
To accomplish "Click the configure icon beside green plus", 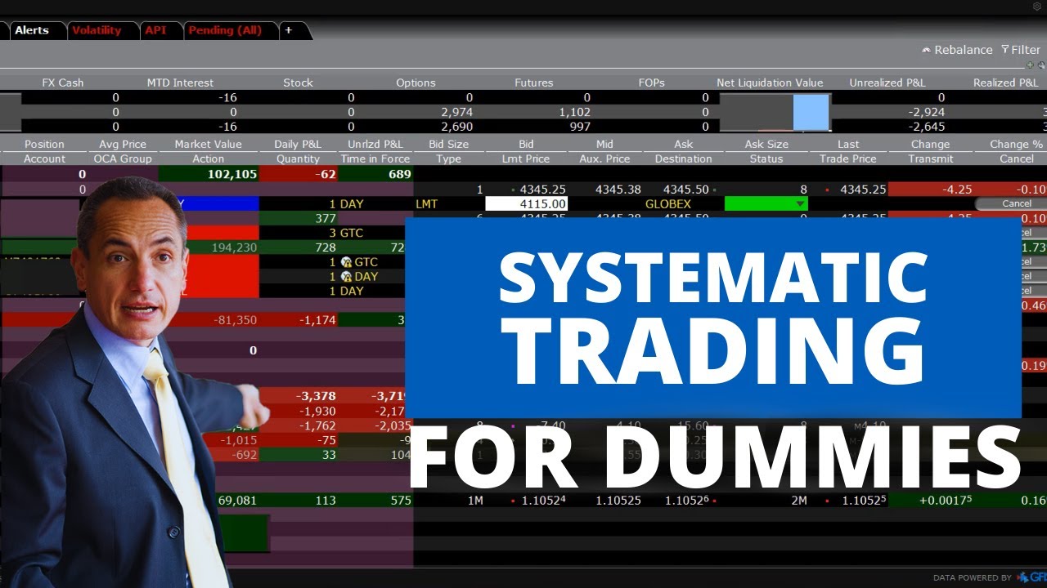I will (1041, 65).
